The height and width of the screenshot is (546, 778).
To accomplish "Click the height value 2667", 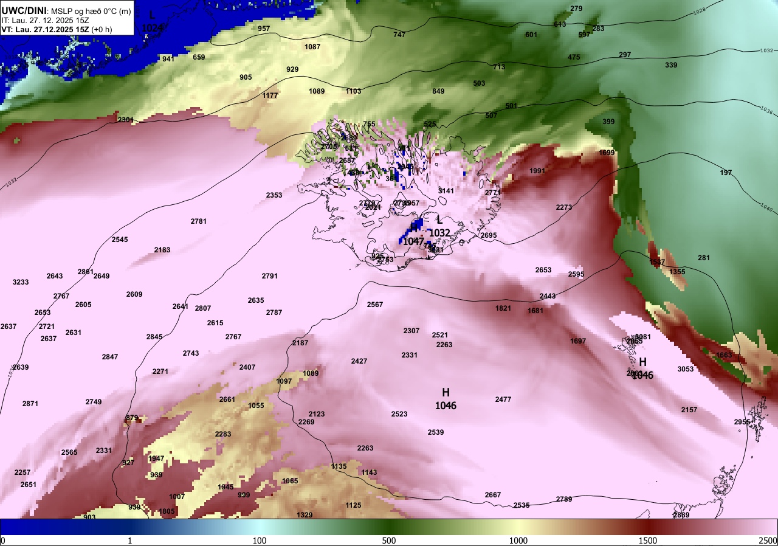I will pos(493,495).
